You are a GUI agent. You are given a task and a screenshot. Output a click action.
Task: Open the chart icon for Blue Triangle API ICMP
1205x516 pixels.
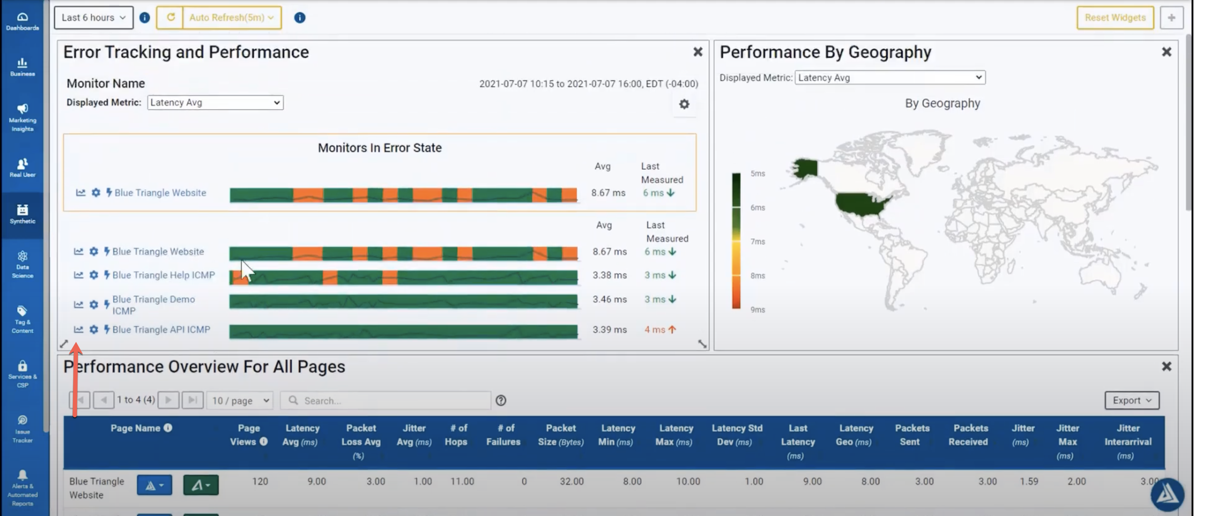coord(78,330)
